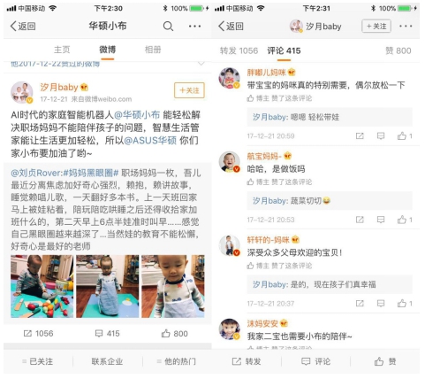Like the post with 800 likes
This screenshot has width=425, height=379.
[x=174, y=334]
